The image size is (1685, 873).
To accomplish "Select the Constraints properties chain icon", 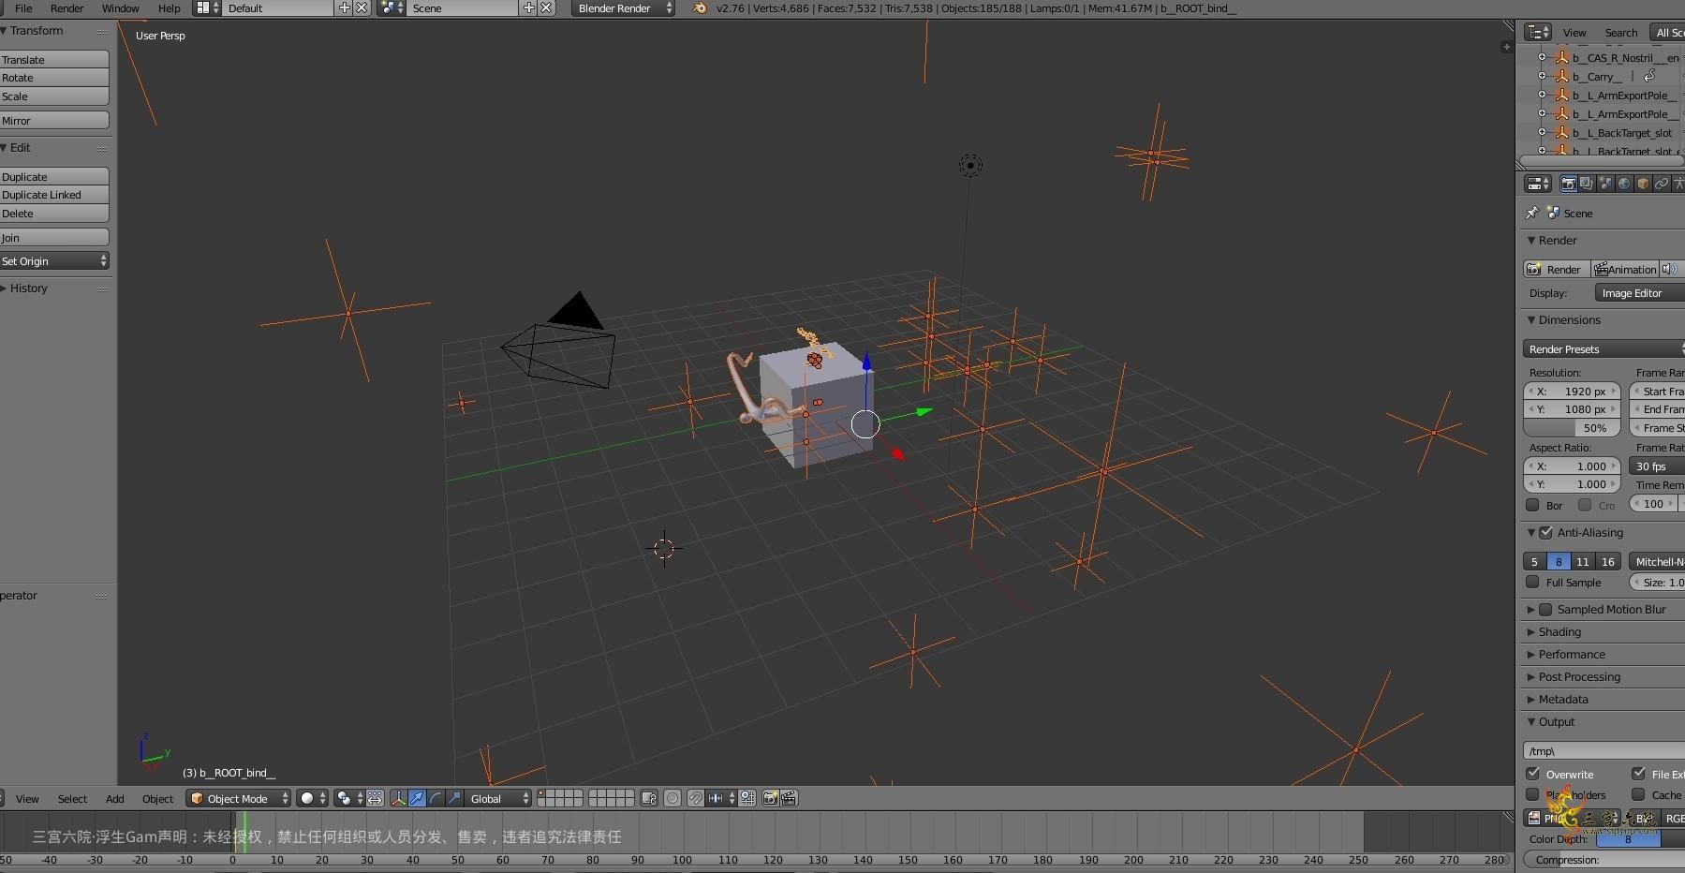I will click(x=1662, y=184).
